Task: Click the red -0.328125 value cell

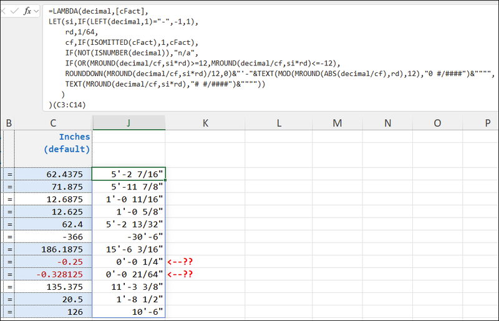Action: coord(53,274)
